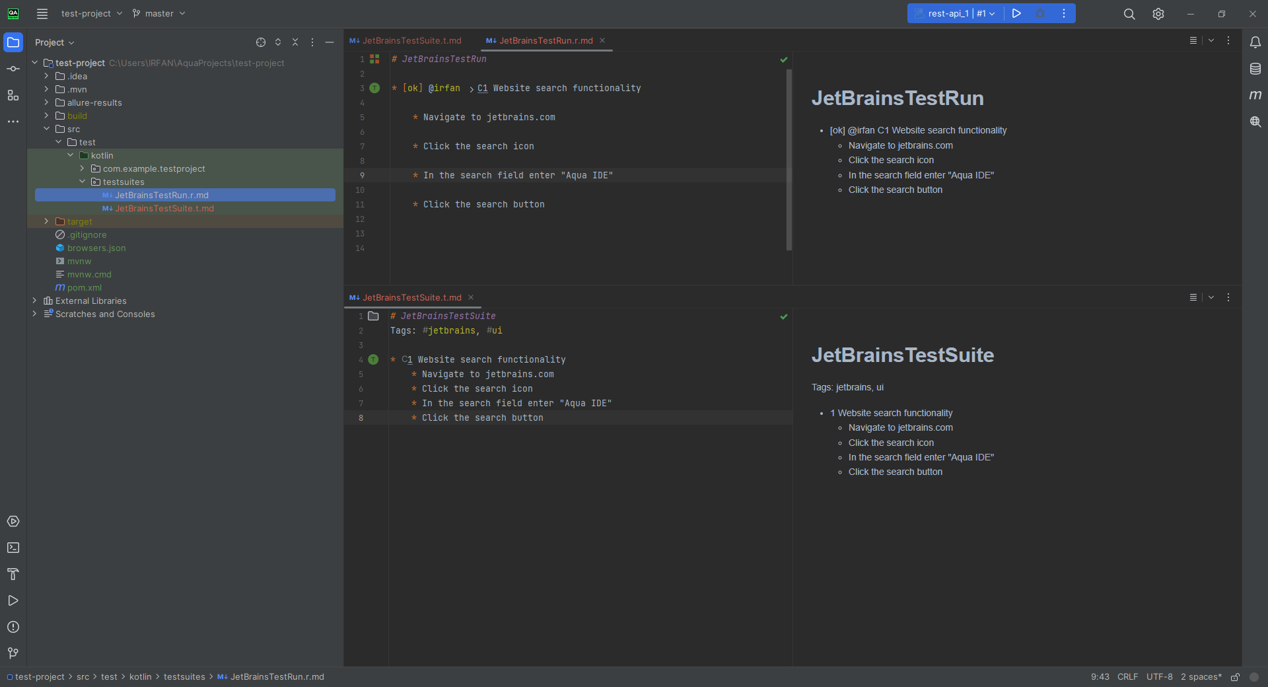The height and width of the screenshot is (687, 1268).
Task: Expand the .idea folder
Action: click(46, 76)
